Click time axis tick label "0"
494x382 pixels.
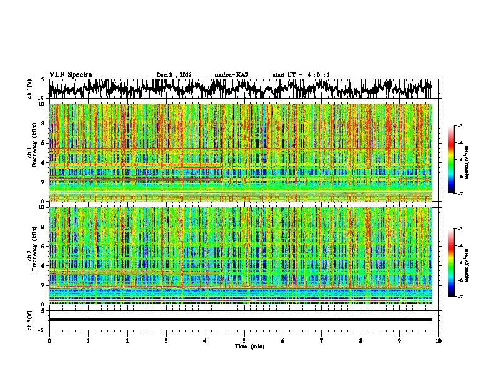pyautogui.click(x=49, y=341)
